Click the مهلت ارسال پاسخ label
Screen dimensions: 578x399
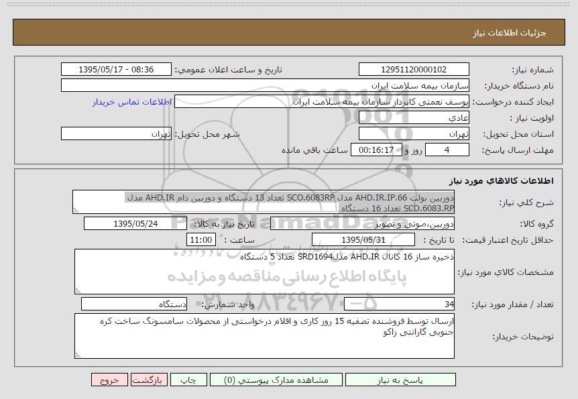(x=518, y=150)
